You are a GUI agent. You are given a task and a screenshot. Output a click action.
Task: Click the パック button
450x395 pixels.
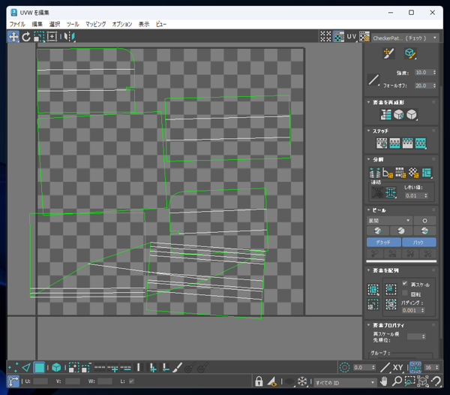click(419, 242)
